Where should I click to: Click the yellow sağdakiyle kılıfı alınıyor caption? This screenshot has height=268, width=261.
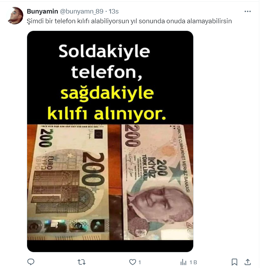tap(107, 103)
